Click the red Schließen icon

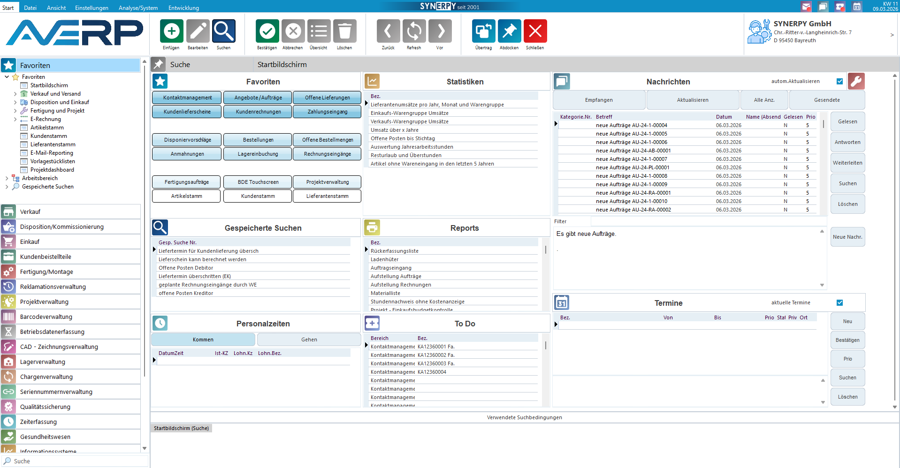coord(535,31)
